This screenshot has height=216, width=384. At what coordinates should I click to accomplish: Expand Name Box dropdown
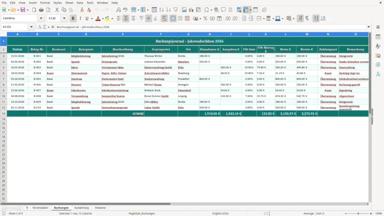tap(31, 27)
